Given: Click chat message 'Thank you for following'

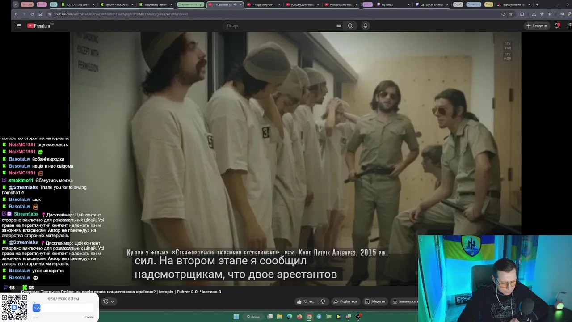Looking at the screenshot, I should point(63,187).
